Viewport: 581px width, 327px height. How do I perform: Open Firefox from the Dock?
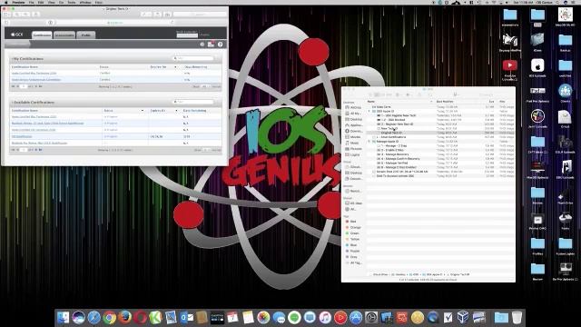[125, 318]
